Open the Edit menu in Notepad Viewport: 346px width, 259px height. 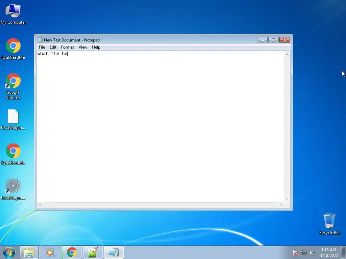pos(53,47)
